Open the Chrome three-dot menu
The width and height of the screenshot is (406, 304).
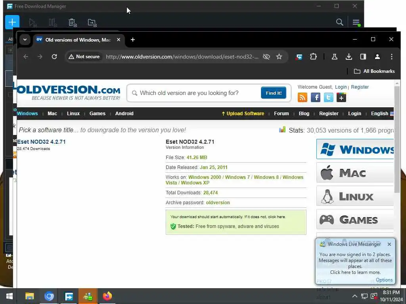tap(391, 57)
